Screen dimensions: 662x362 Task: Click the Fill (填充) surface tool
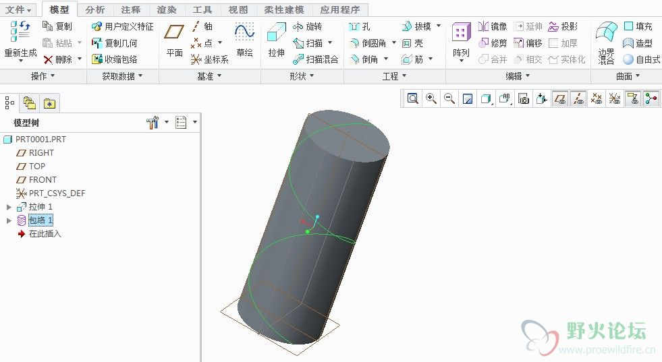click(638, 26)
